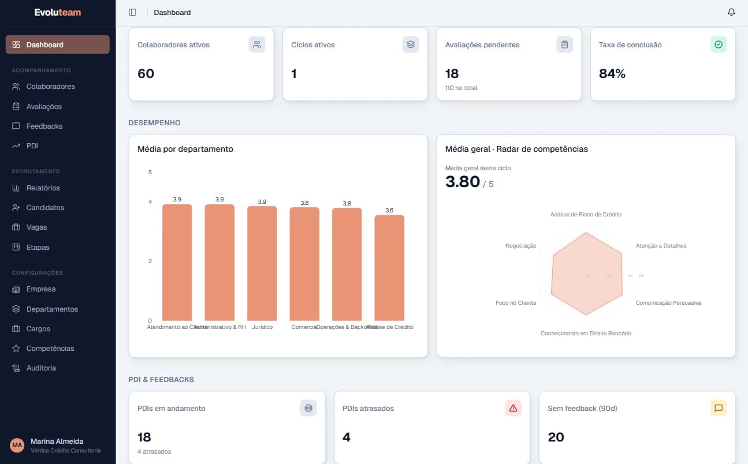Click the Taxa de conclusão checkmark icon

pyautogui.click(x=719, y=44)
